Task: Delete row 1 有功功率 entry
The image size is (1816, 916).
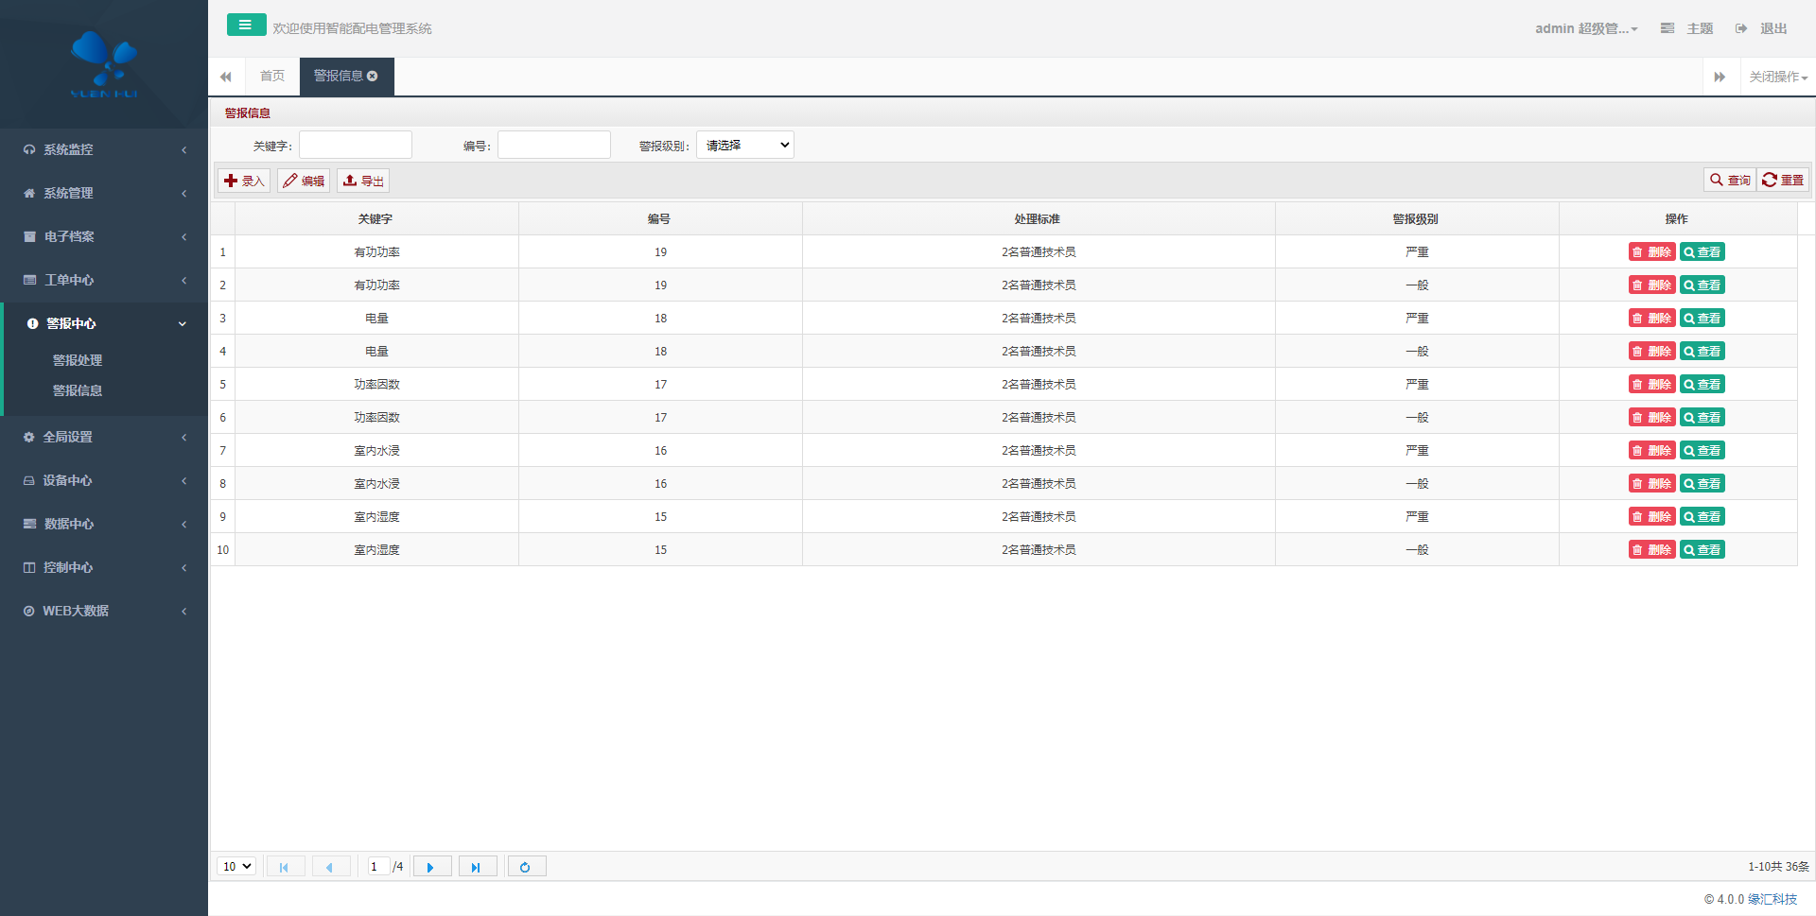Action: [1651, 252]
